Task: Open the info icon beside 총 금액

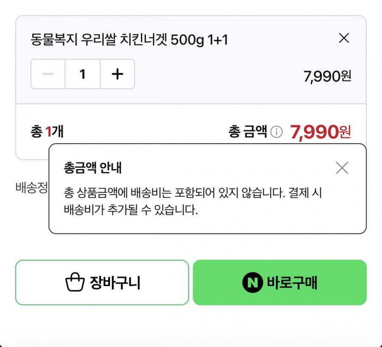Action: (x=276, y=132)
